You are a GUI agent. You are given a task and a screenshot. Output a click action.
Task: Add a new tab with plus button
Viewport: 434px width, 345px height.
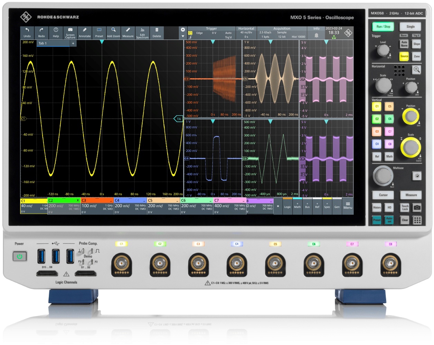(73, 43)
